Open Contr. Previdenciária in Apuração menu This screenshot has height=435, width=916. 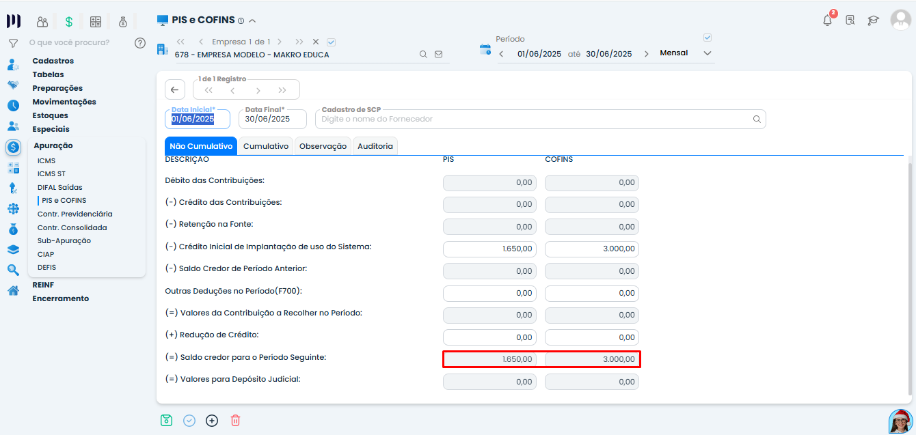[75, 214]
